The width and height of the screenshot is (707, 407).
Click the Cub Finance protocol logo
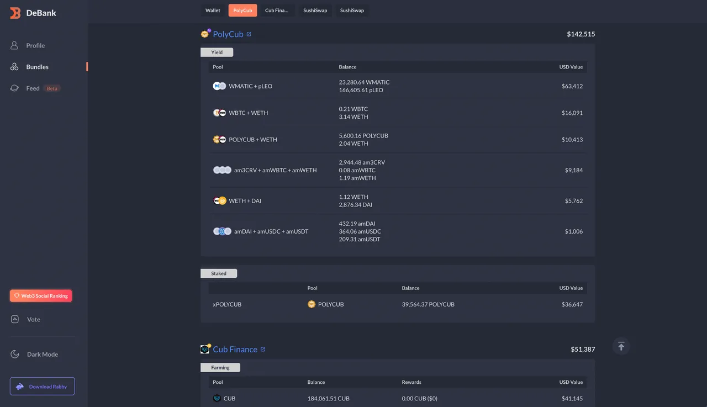[x=205, y=349]
